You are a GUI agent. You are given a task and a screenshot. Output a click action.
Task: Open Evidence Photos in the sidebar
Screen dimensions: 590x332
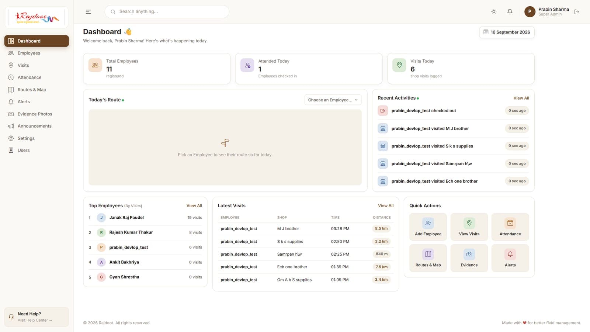click(x=37, y=114)
